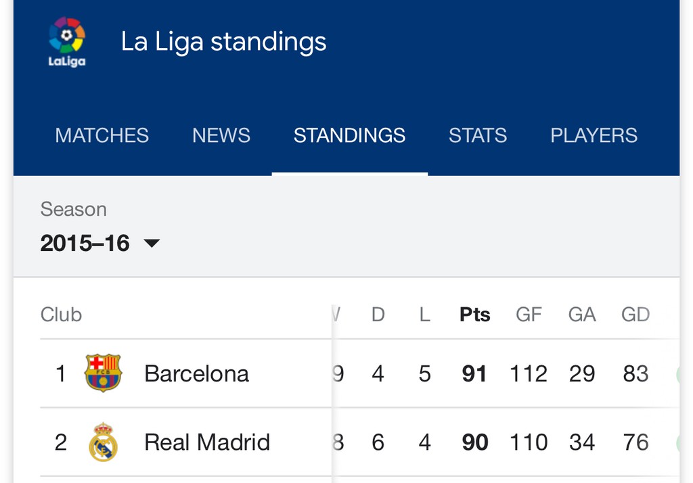Click the Real Madrid team name
This screenshot has height=483, width=693.
tap(207, 442)
